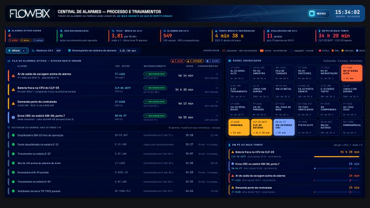
Task: Click time '15:28' in normalized alarms list
Action: [189, 135]
